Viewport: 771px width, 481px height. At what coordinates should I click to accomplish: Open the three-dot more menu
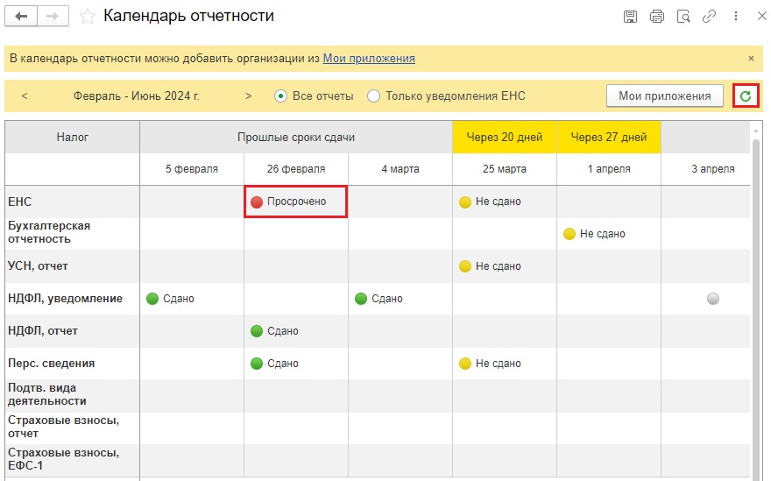point(736,17)
